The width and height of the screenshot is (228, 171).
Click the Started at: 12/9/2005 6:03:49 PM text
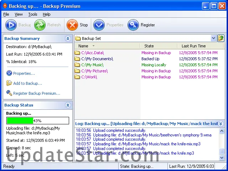35,140
